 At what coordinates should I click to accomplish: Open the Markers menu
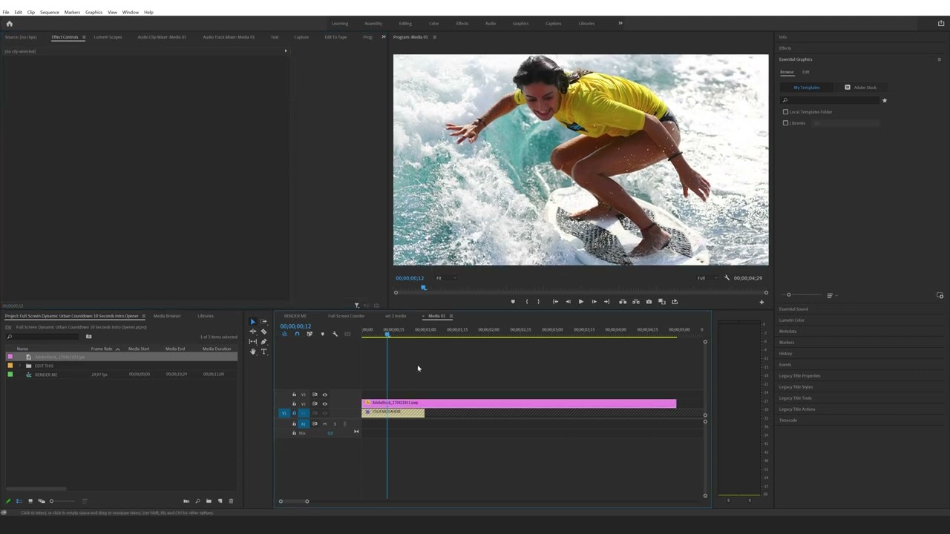click(x=72, y=13)
